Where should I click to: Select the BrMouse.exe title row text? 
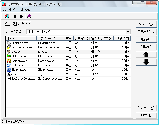pos(20,43)
